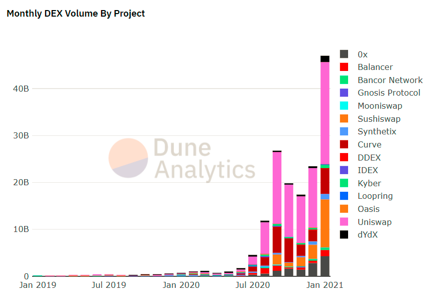Click the DDEX legend color swatch
Image resolution: width=439 pixels, height=305 pixels.
pos(344,157)
